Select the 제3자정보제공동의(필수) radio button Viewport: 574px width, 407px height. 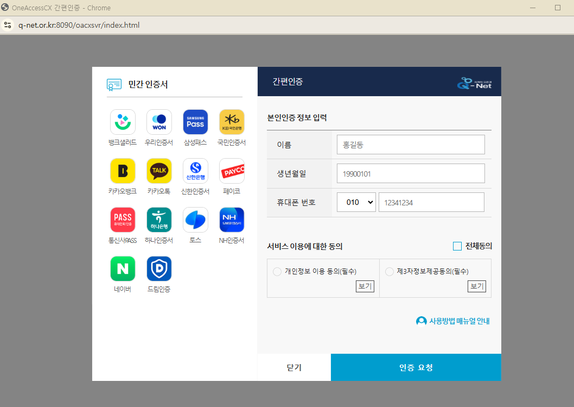(x=390, y=271)
